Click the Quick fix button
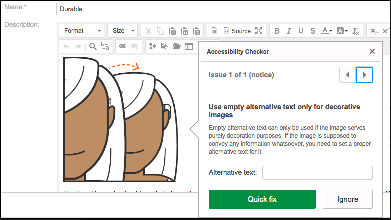Image resolution: width=391 pixels, height=220 pixels. 262,199
